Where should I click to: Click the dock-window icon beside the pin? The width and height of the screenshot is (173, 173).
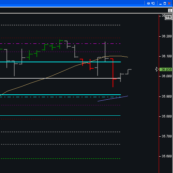pyautogui.click(x=153, y=4)
